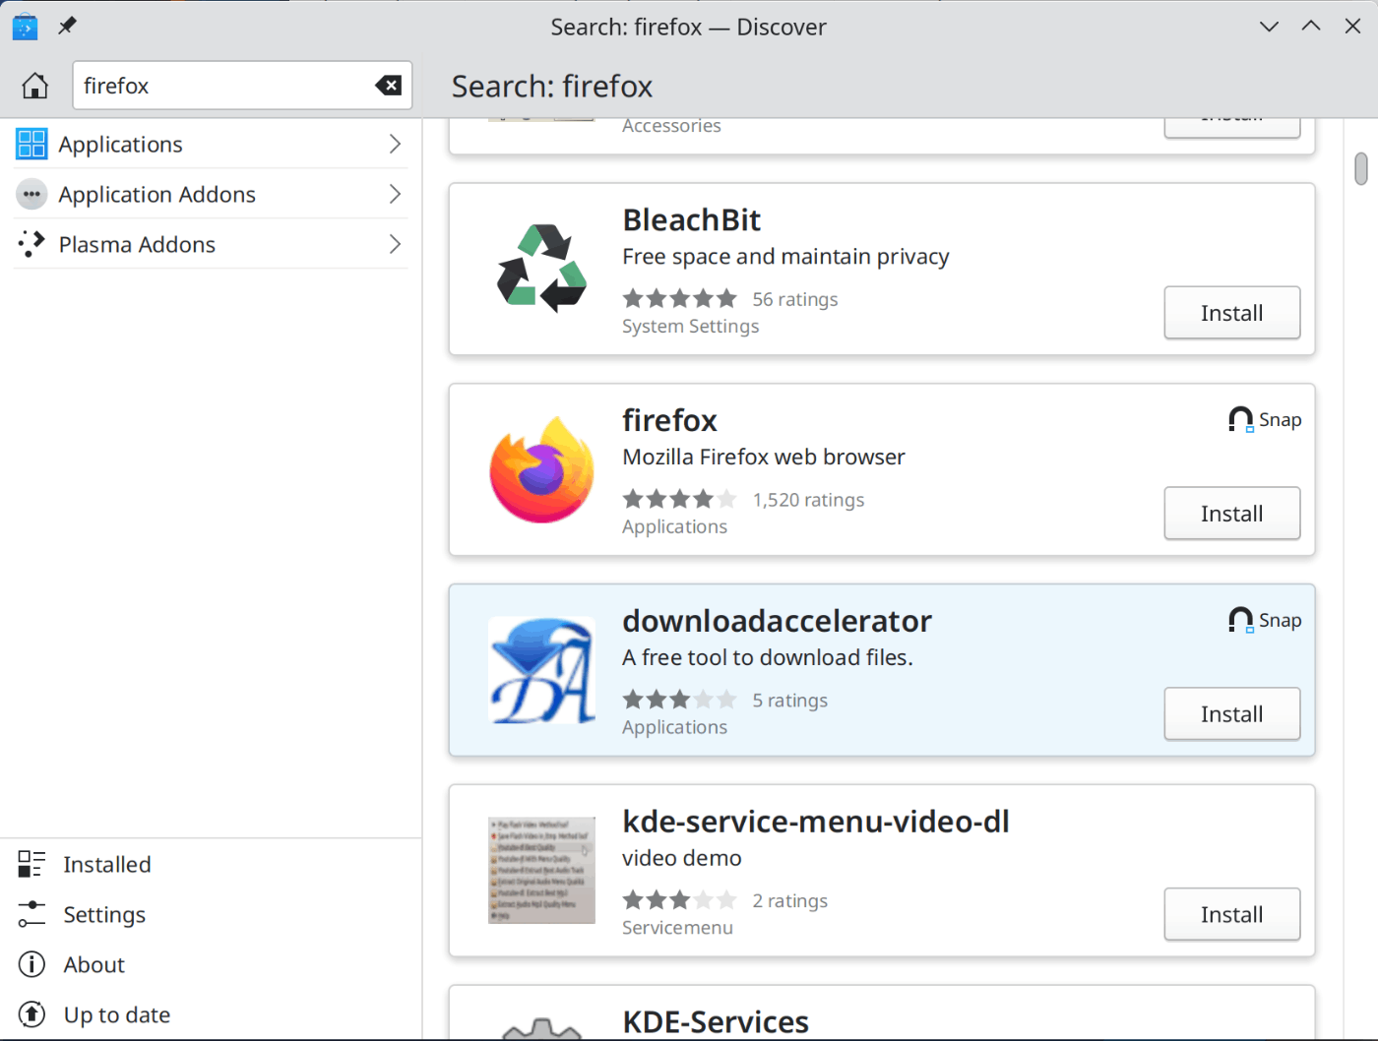The width and height of the screenshot is (1378, 1041).
Task: Click the Snap badge on downloadaccelerator card
Action: click(1265, 621)
